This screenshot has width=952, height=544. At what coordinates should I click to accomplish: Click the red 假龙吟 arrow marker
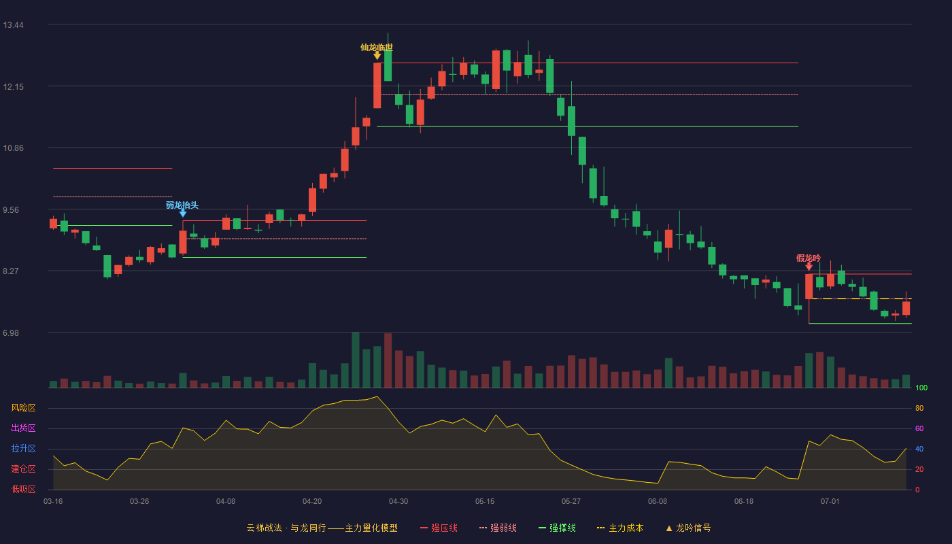pos(809,267)
